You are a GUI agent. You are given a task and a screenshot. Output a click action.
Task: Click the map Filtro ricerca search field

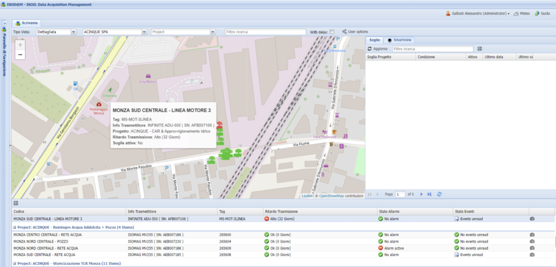coord(265,32)
